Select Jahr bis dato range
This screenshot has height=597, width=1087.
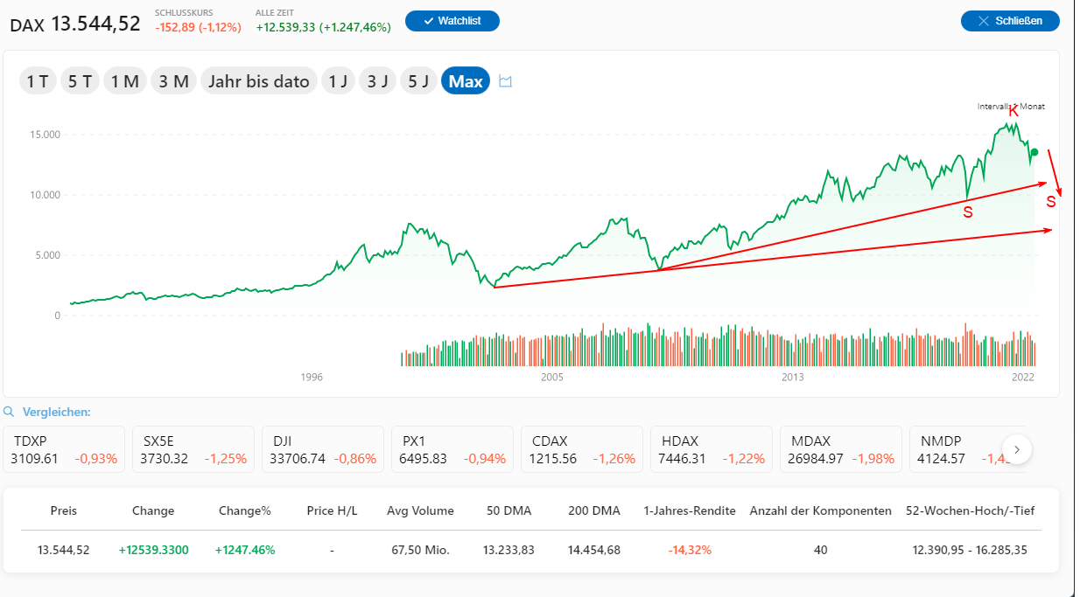(x=258, y=81)
